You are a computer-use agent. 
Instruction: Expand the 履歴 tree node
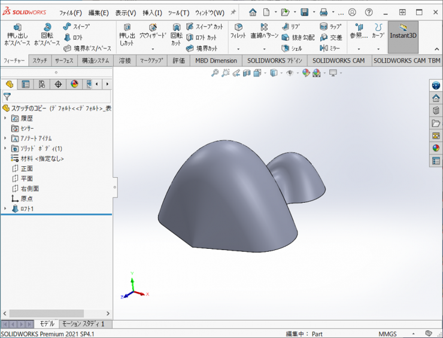[5, 118]
